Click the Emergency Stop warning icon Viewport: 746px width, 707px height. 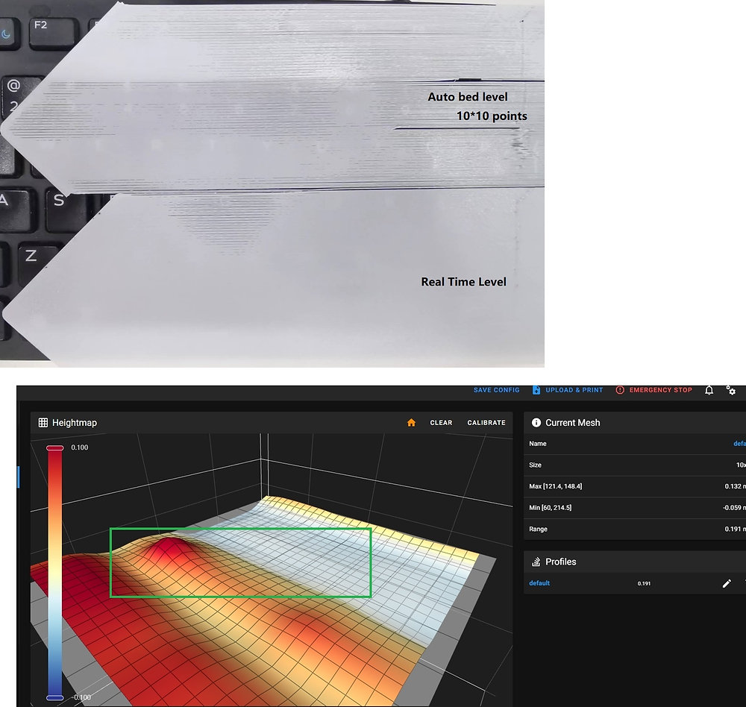618,389
